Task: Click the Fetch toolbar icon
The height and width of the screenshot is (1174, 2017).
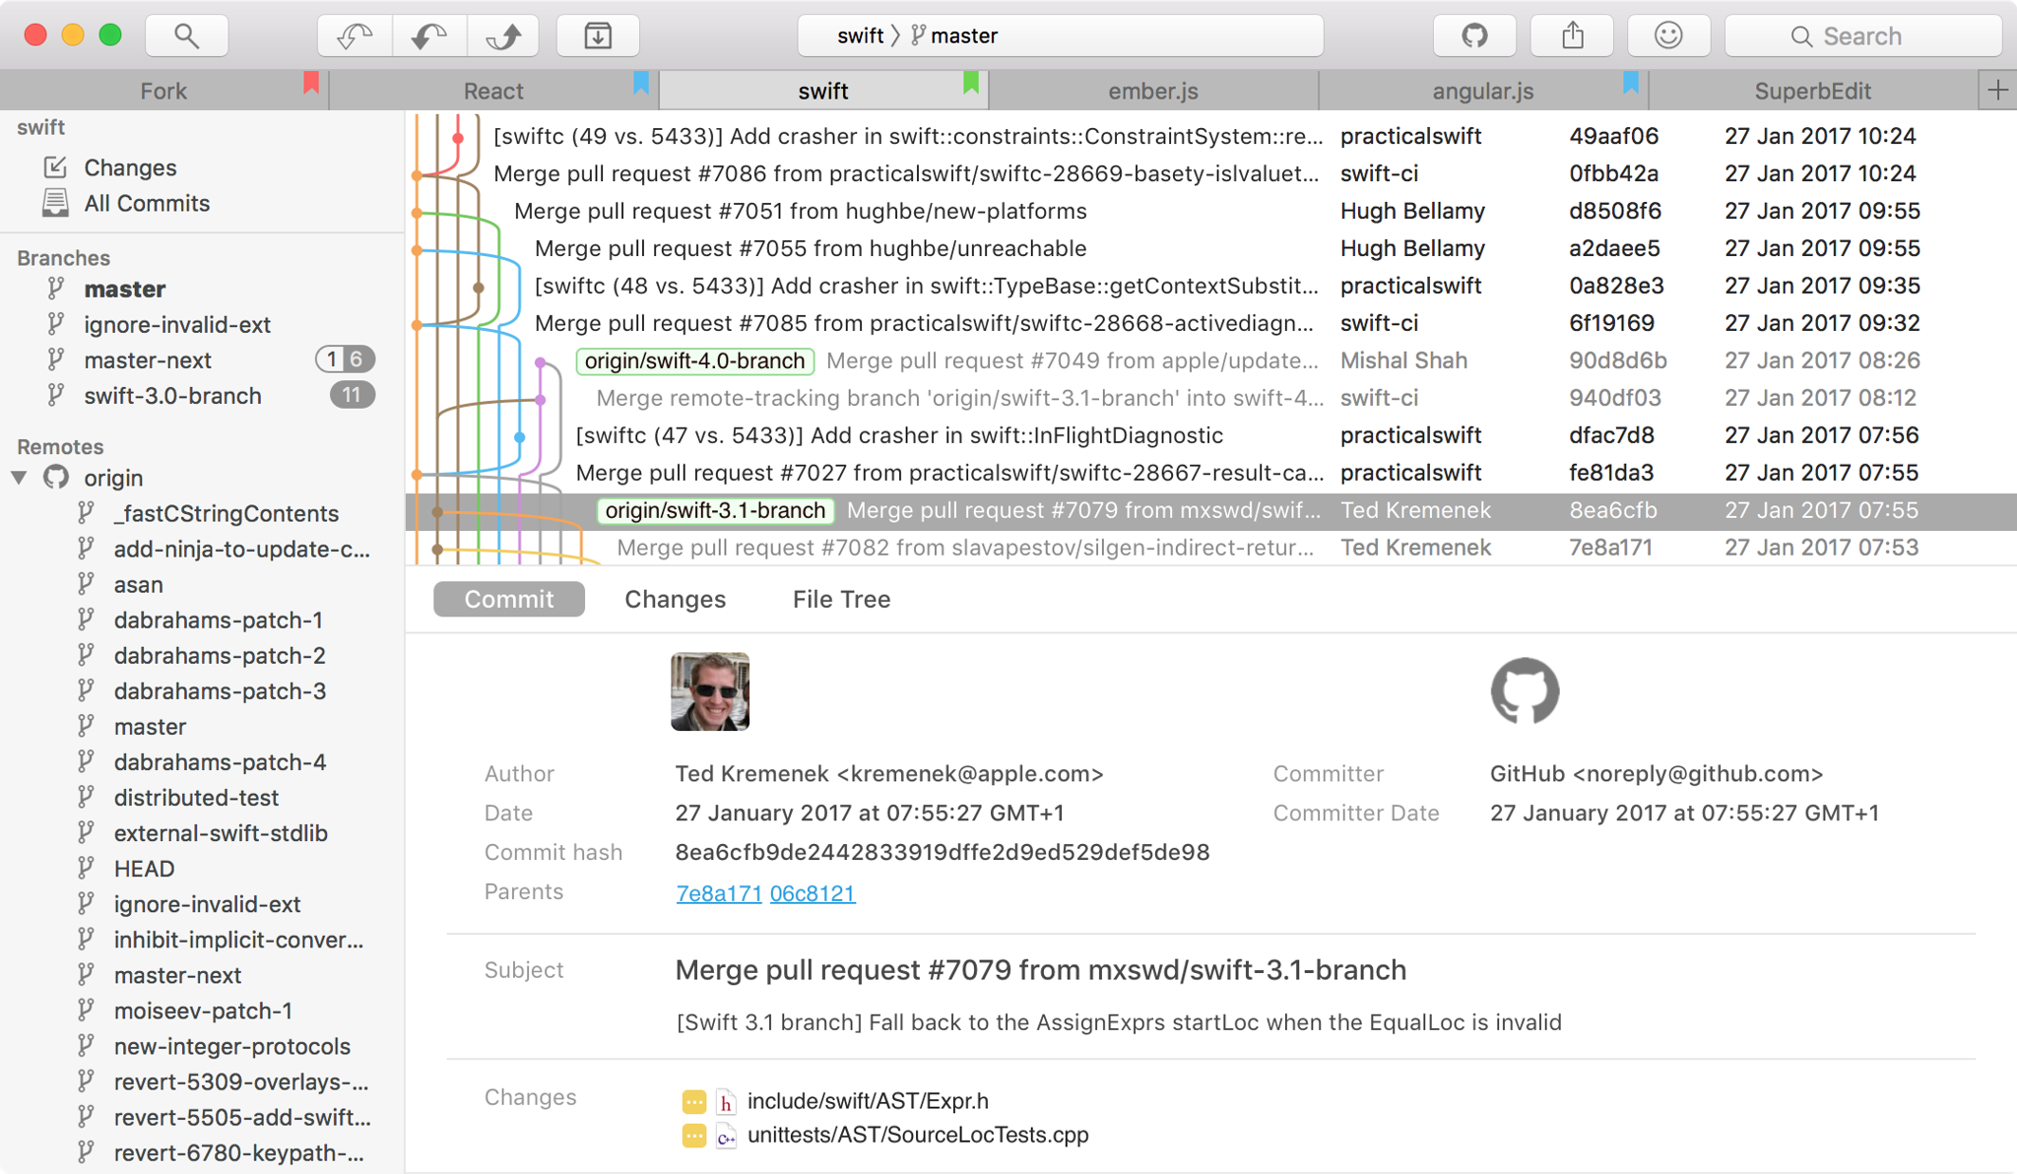Action: point(355,36)
